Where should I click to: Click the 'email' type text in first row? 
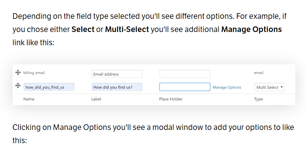click(x=259, y=73)
